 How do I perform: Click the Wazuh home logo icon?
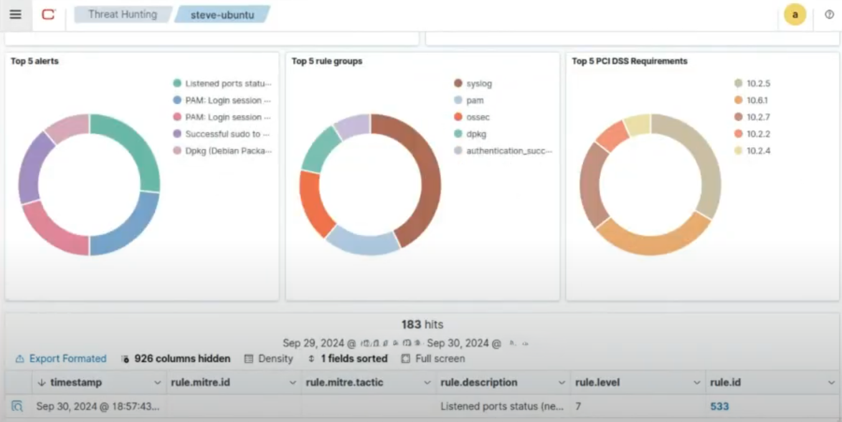click(x=49, y=14)
